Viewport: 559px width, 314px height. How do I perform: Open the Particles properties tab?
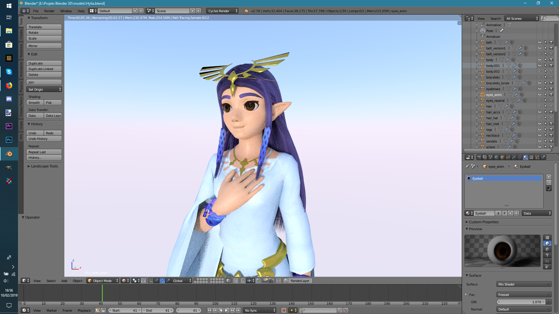point(537,157)
